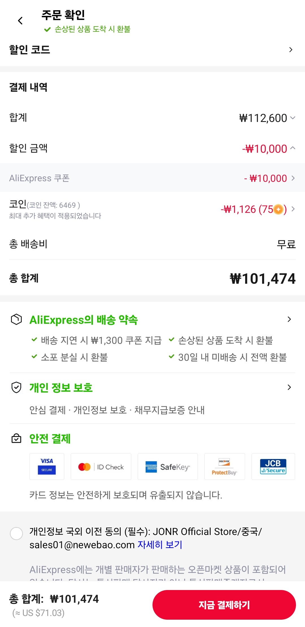Open the 할인 코드 discount code row

(291, 50)
